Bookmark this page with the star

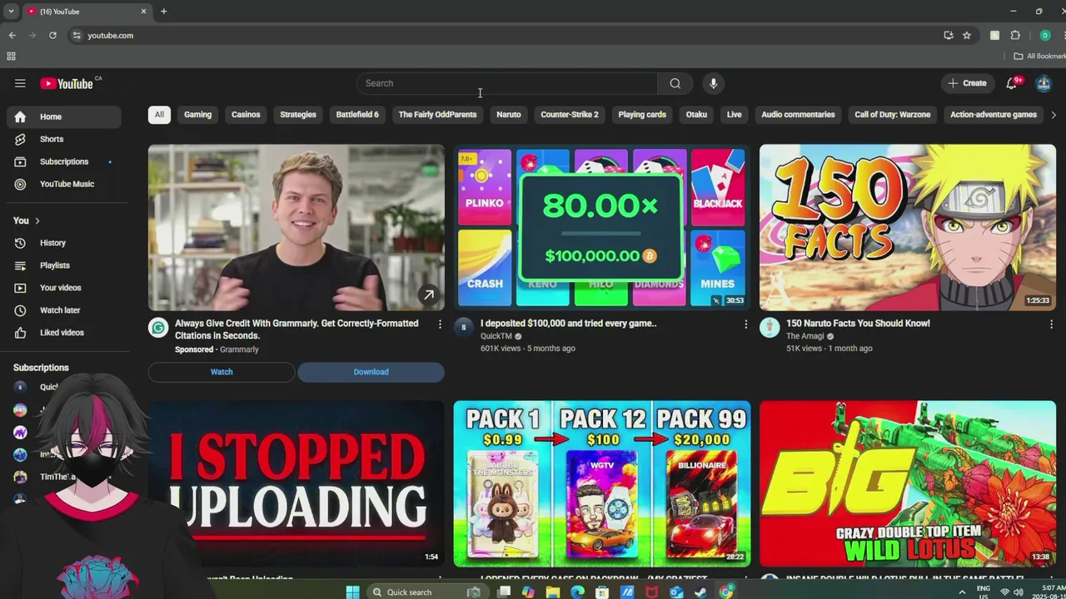click(967, 35)
